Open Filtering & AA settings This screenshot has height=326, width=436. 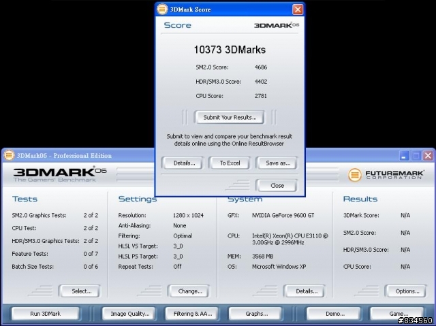pyautogui.click(x=191, y=314)
